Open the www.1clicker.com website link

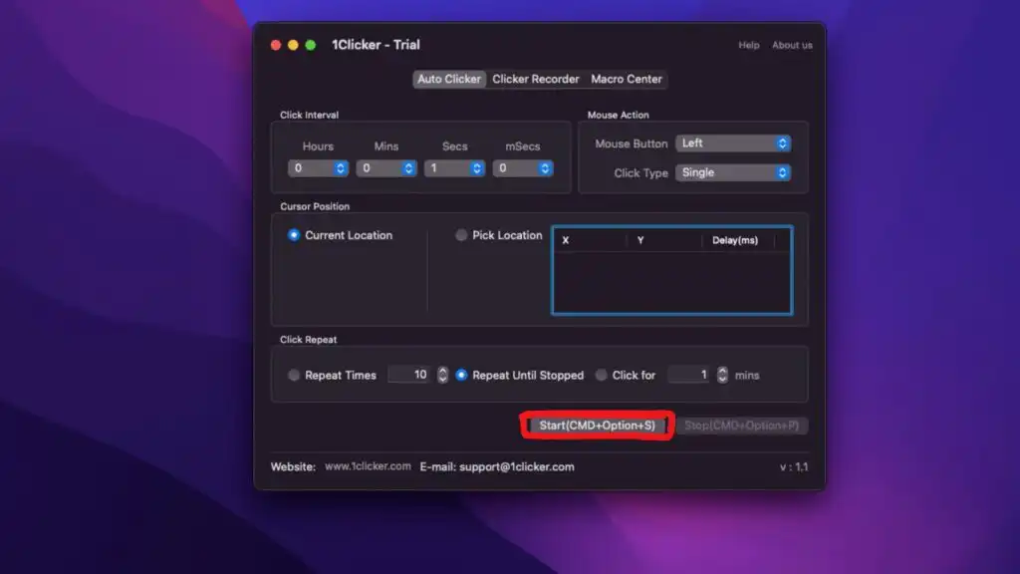368,466
